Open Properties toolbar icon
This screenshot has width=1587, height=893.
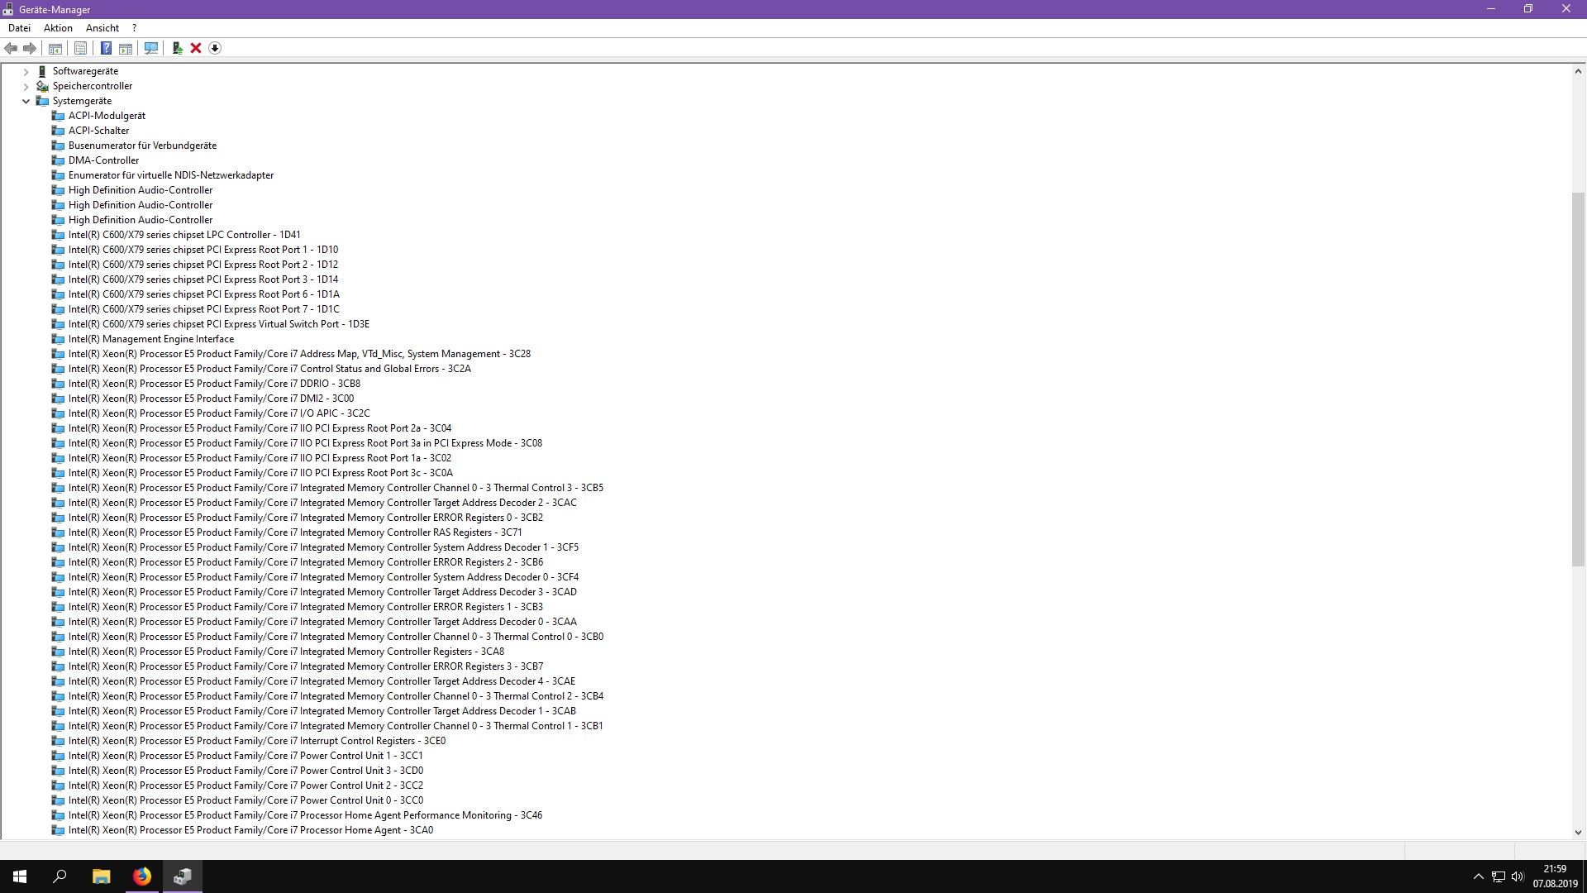click(80, 48)
